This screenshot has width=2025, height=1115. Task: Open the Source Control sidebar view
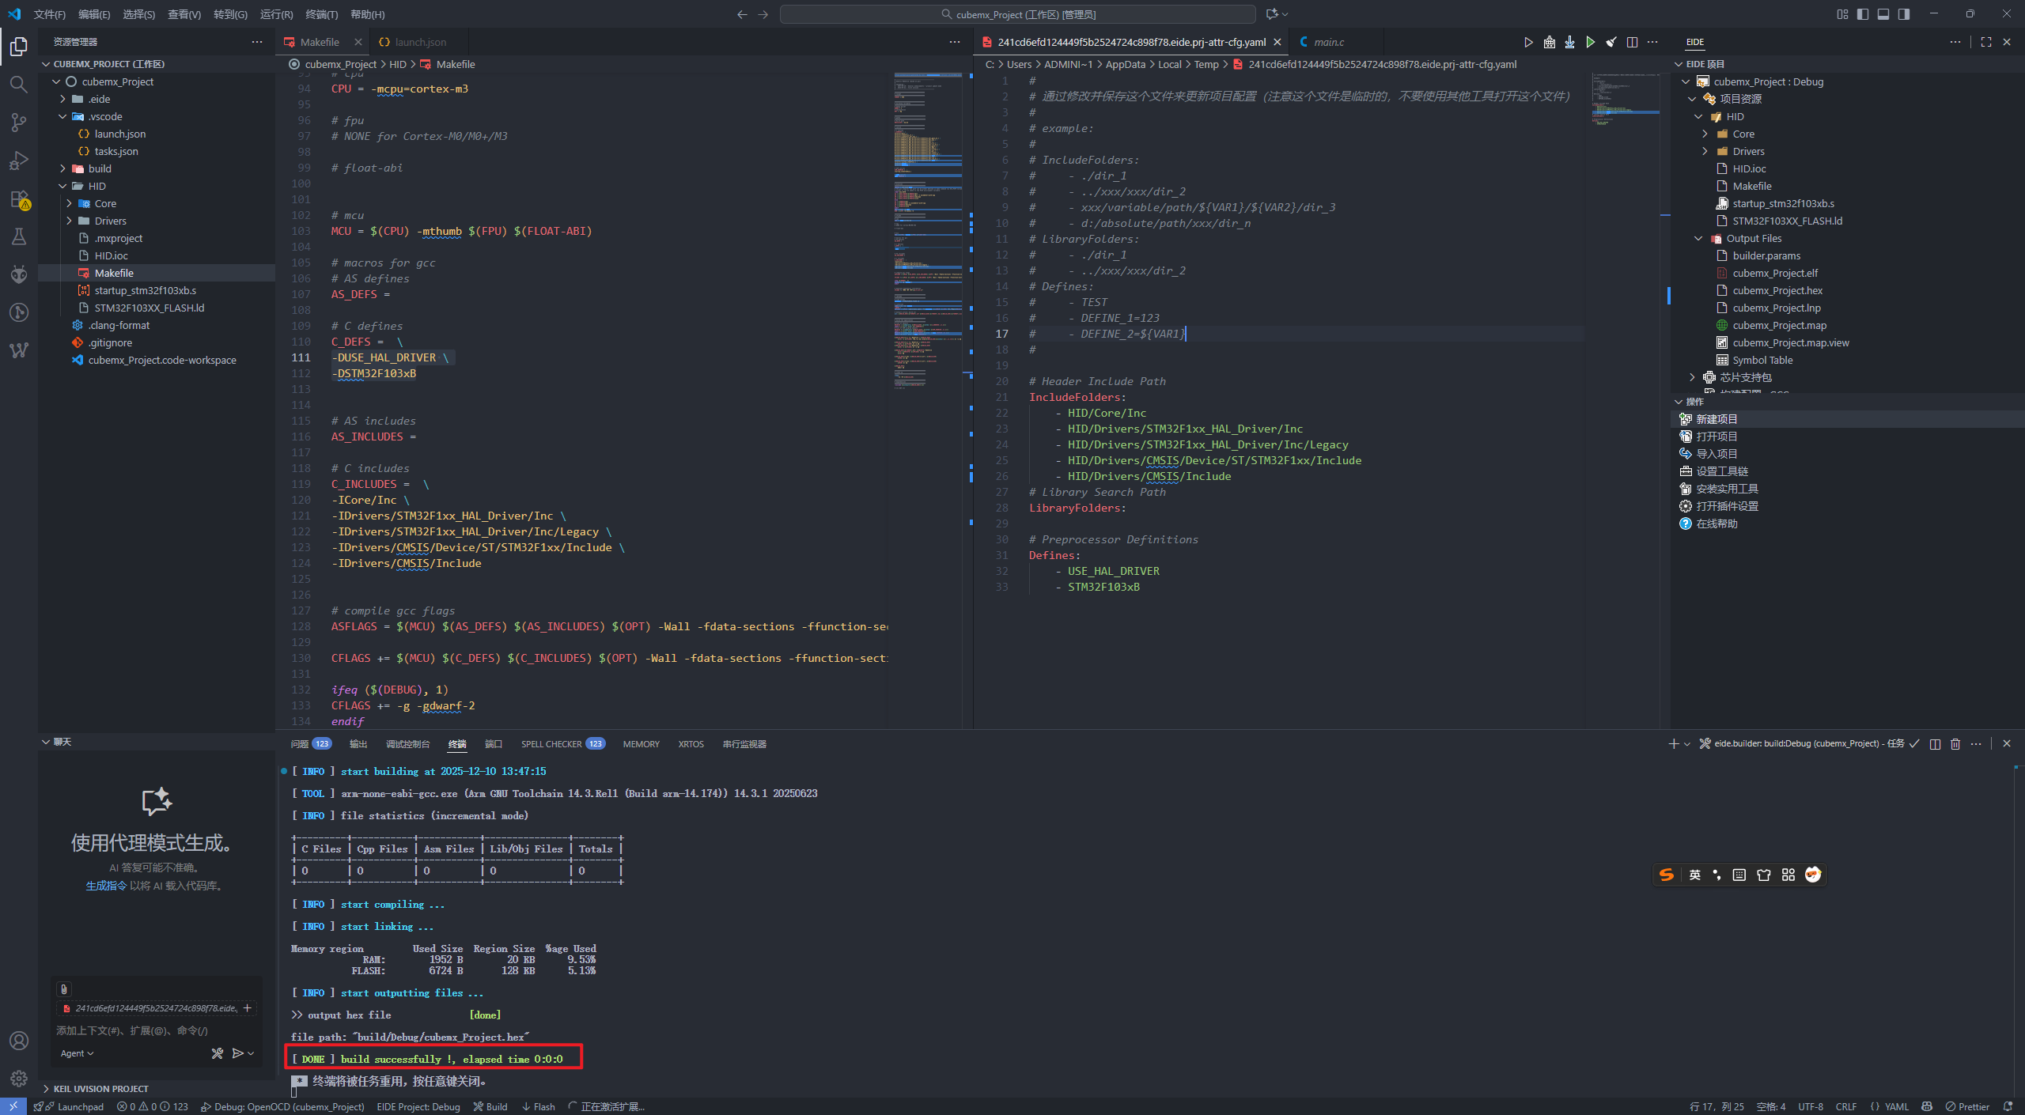coord(19,122)
